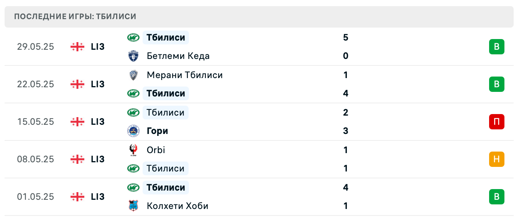
Task: Click the green В badge for the 29.05.25 match
Action: 497,46
